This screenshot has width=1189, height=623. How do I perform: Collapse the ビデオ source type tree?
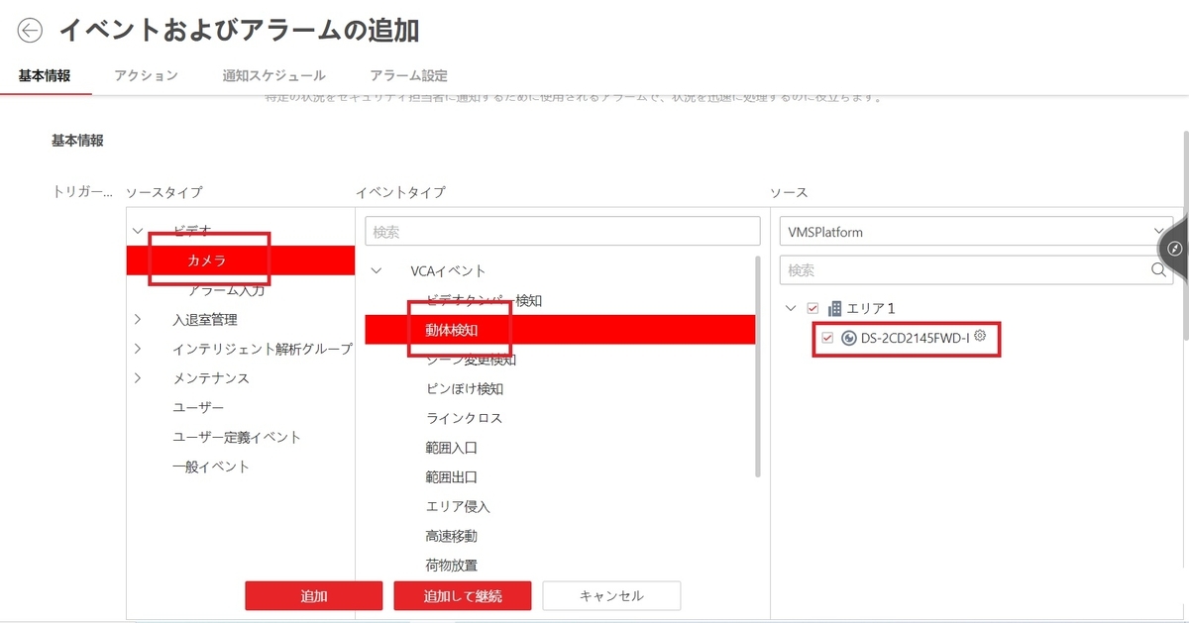(x=138, y=229)
